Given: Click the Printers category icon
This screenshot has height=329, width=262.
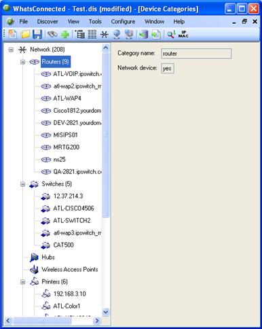Looking at the screenshot, I should (x=34, y=282).
